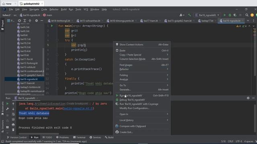Click Down the Stack Trace arrow

[x=13, y=109]
